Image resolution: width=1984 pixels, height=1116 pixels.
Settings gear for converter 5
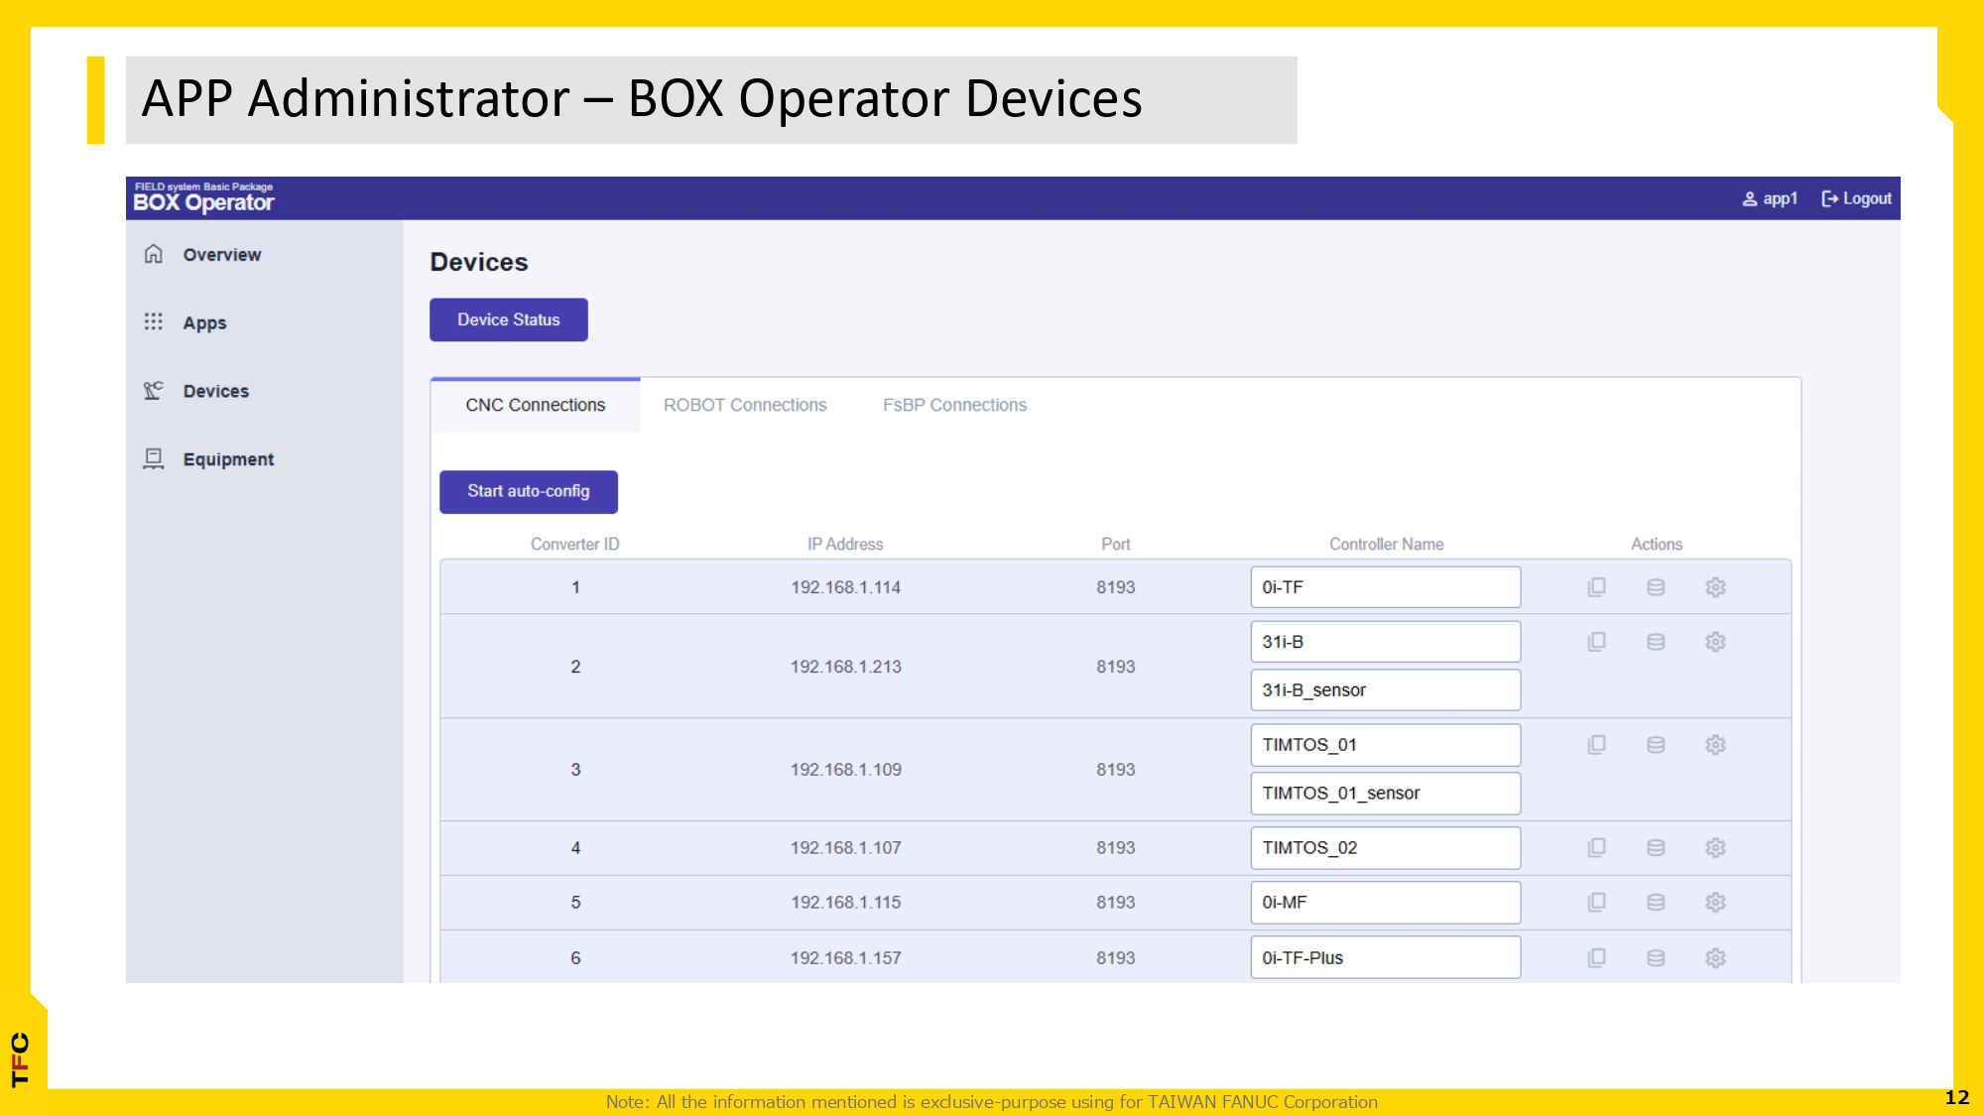pos(1715,903)
